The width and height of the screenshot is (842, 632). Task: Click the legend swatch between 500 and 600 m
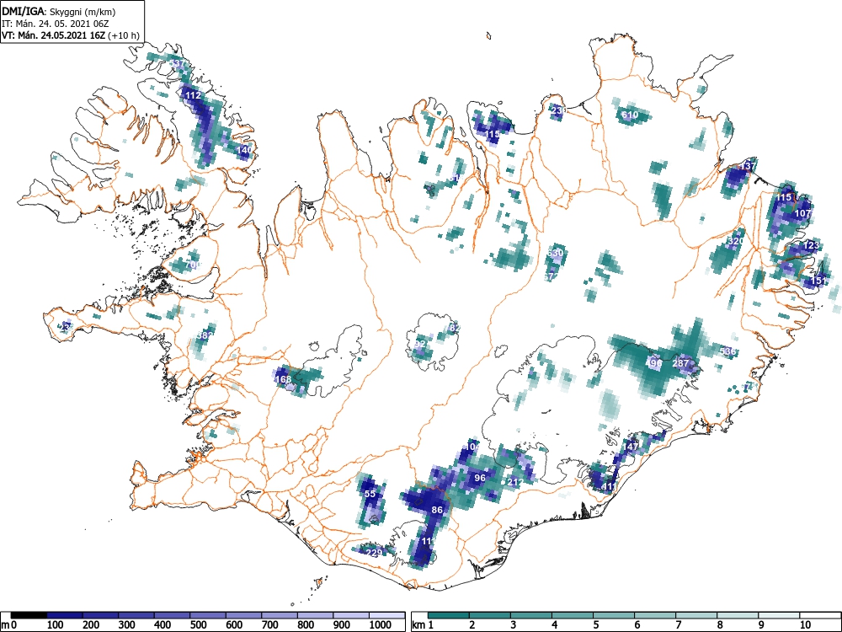[x=208, y=615]
